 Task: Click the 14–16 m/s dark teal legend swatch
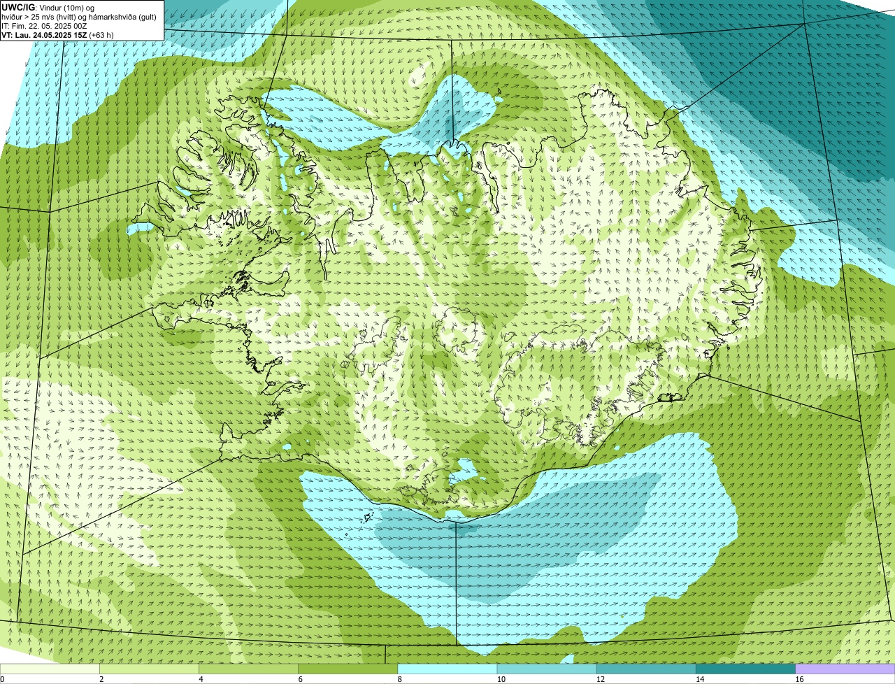click(x=746, y=669)
